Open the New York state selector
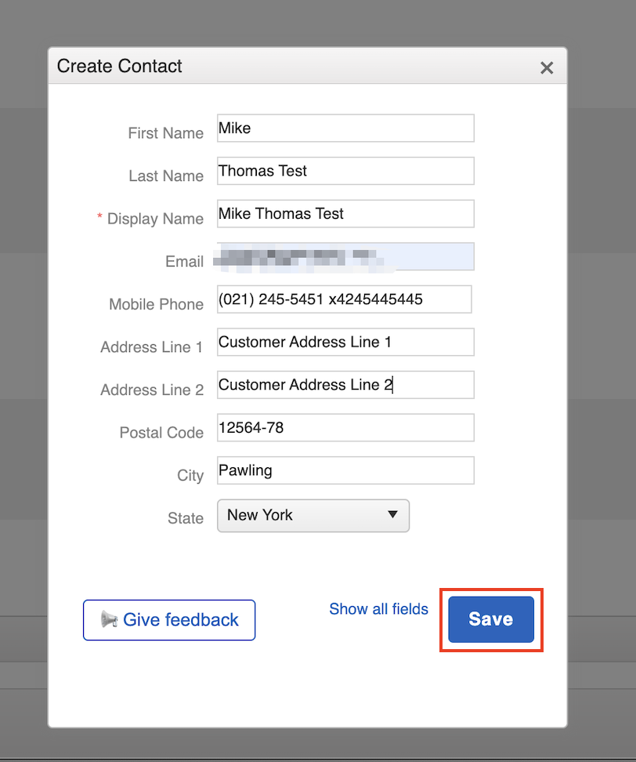This screenshot has height=762, width=636. tap(313, 516)
